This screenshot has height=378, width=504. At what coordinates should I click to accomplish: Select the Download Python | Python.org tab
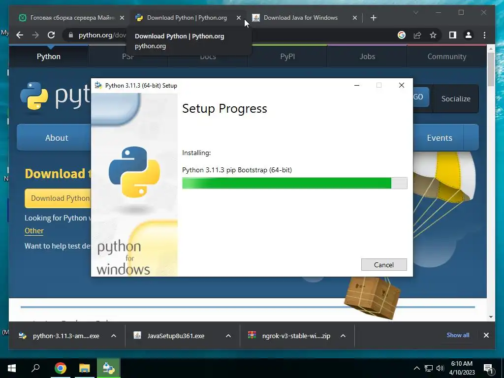[x=187, y=18]
